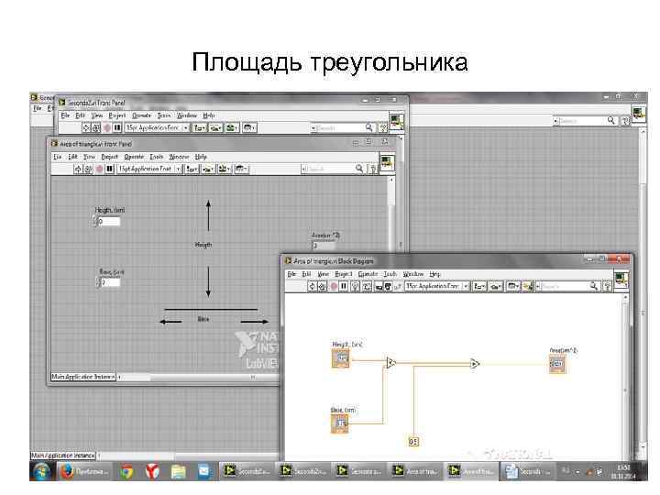Click VI icon pane in Area of triangle Front Panel

point(387,162)
